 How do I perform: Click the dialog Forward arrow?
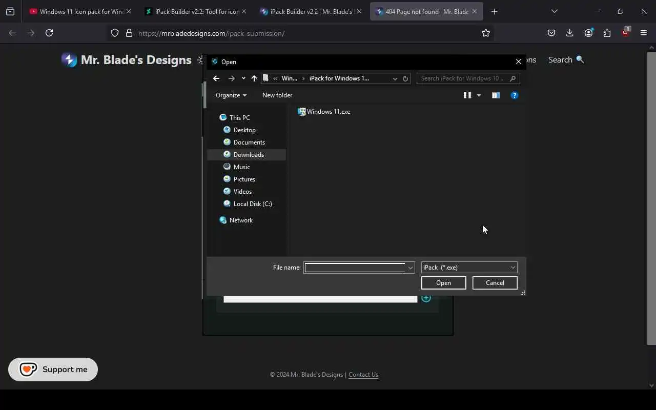[231, 78]
